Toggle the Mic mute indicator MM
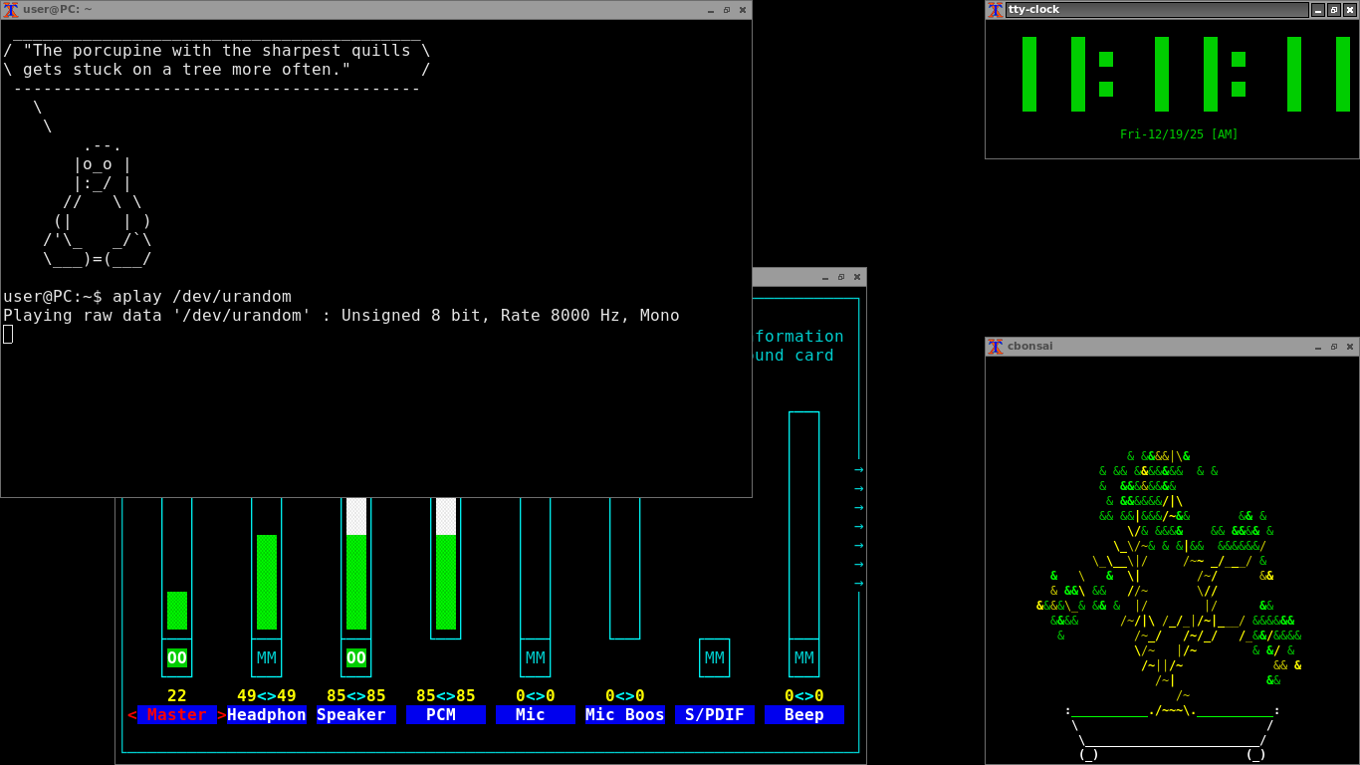Screen dimensions: 1360x765 (x=536, y=657)
